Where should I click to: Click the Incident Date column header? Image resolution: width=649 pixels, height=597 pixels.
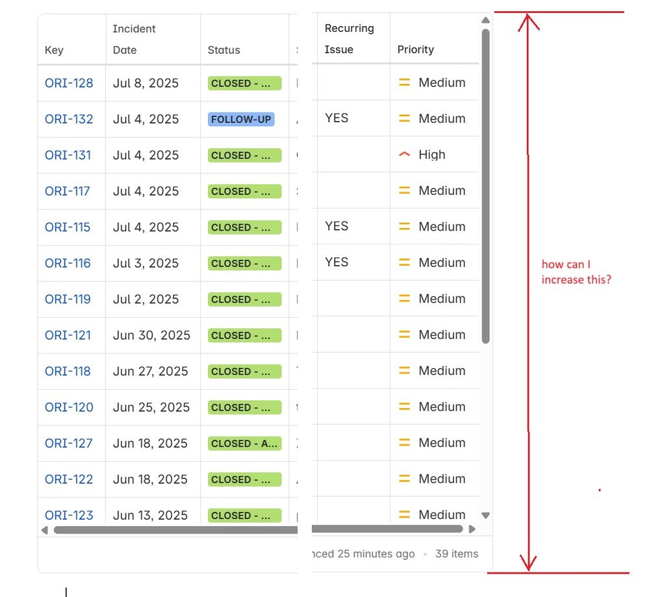pyautogui.click(x=134, y=39)
